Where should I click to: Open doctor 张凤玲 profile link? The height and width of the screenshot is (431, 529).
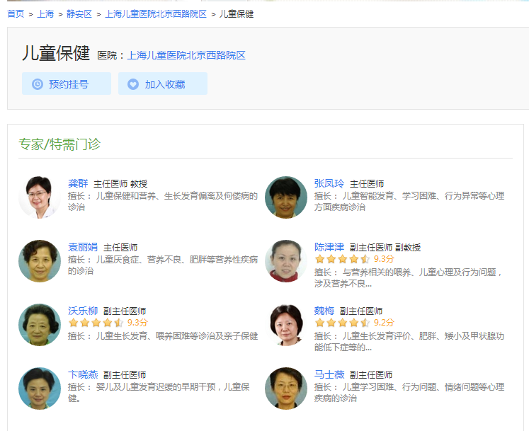click(x=329, y=183)
